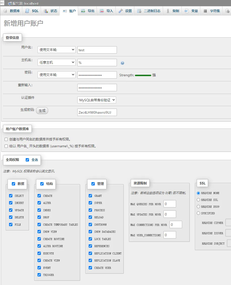
Task: Open the 数据库 tab
Action: [x=12, y=11]
